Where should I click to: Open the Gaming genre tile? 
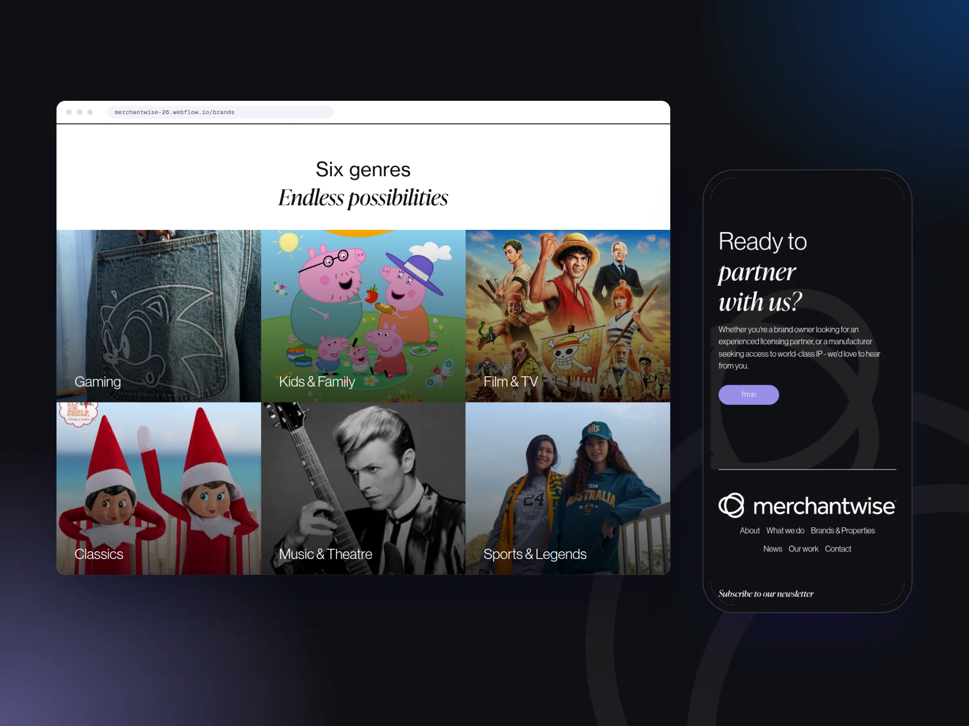159,316
